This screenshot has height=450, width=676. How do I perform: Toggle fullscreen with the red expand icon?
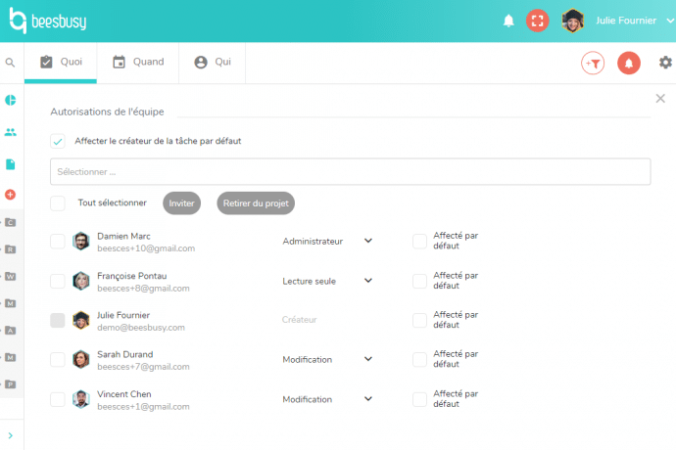pos(537,21)
